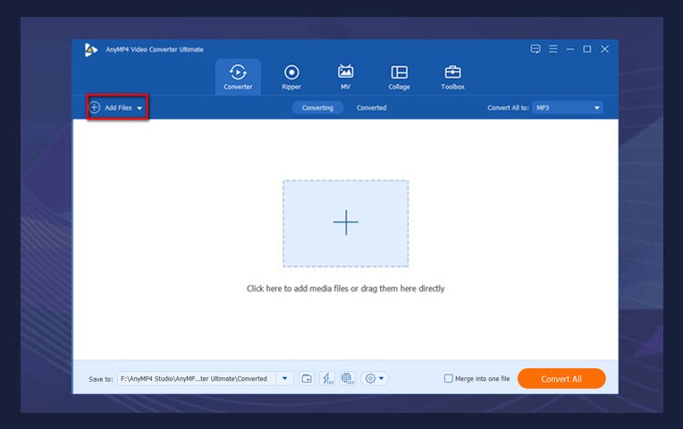The image size is (683, 429).
Task: Click the Convert All button
Action: (561, 379)
